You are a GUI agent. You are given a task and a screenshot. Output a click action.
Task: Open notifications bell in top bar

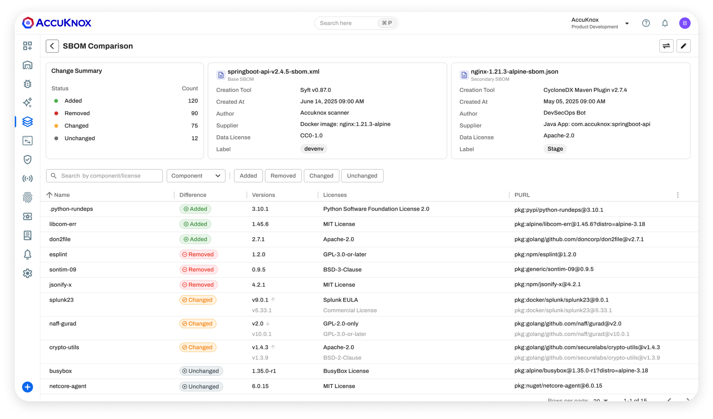click(665, 23)
